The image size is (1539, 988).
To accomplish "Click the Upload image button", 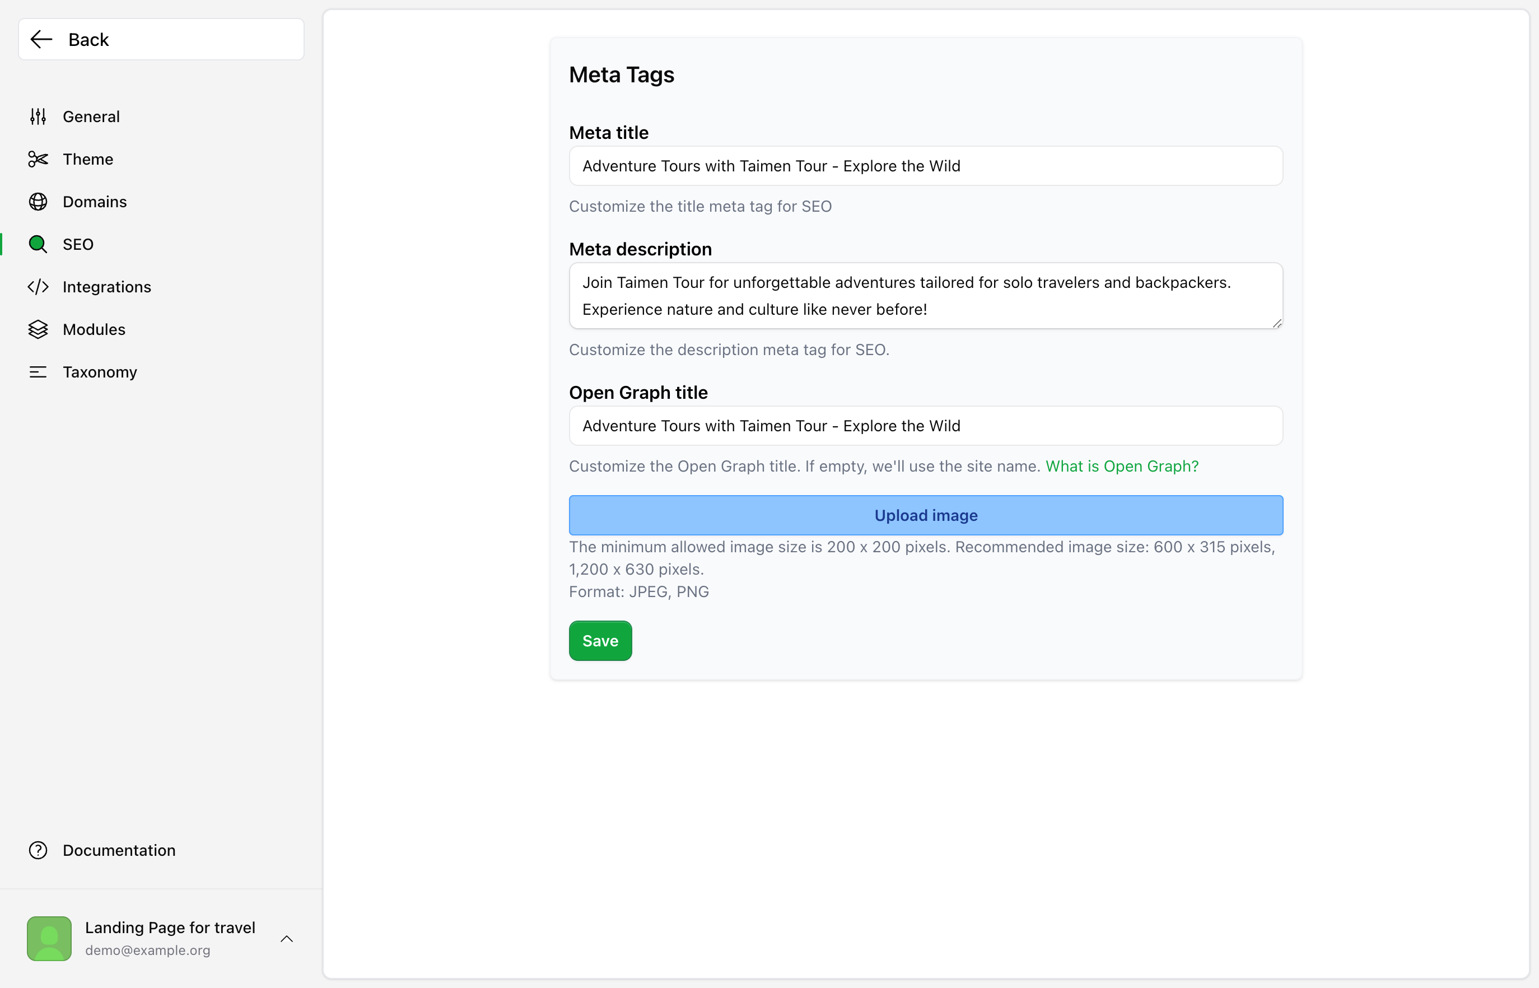I will 926,515.
